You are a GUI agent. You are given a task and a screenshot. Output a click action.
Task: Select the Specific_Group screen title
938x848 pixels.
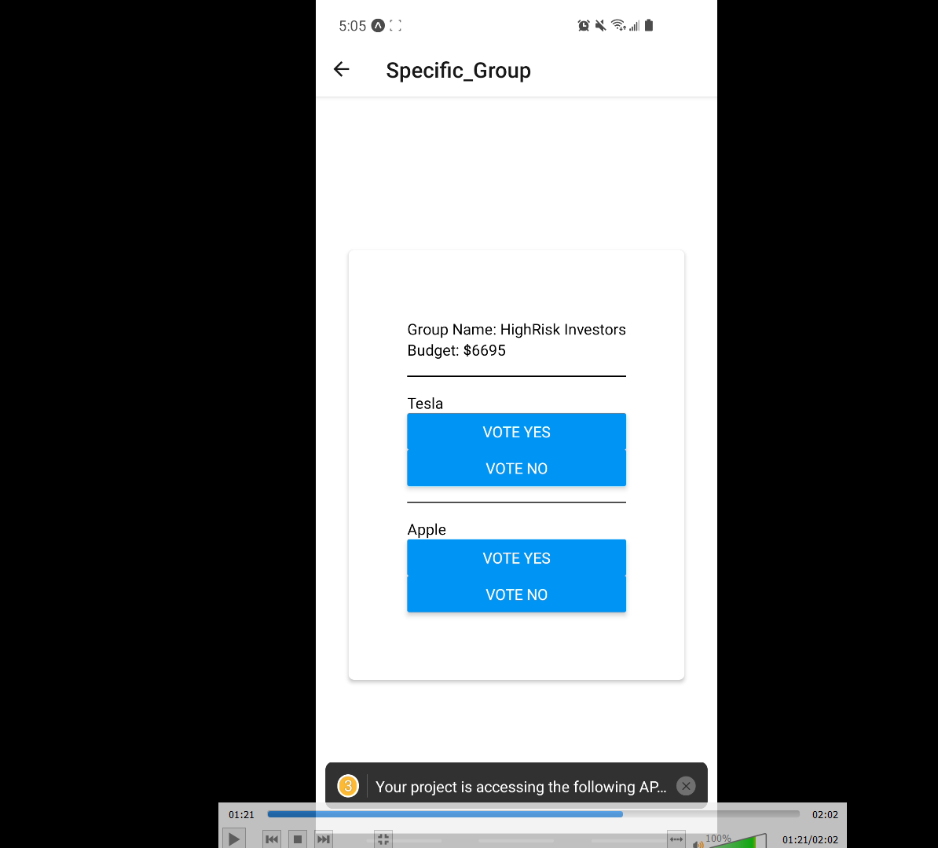pyautogui.click(x=458, y=71)
